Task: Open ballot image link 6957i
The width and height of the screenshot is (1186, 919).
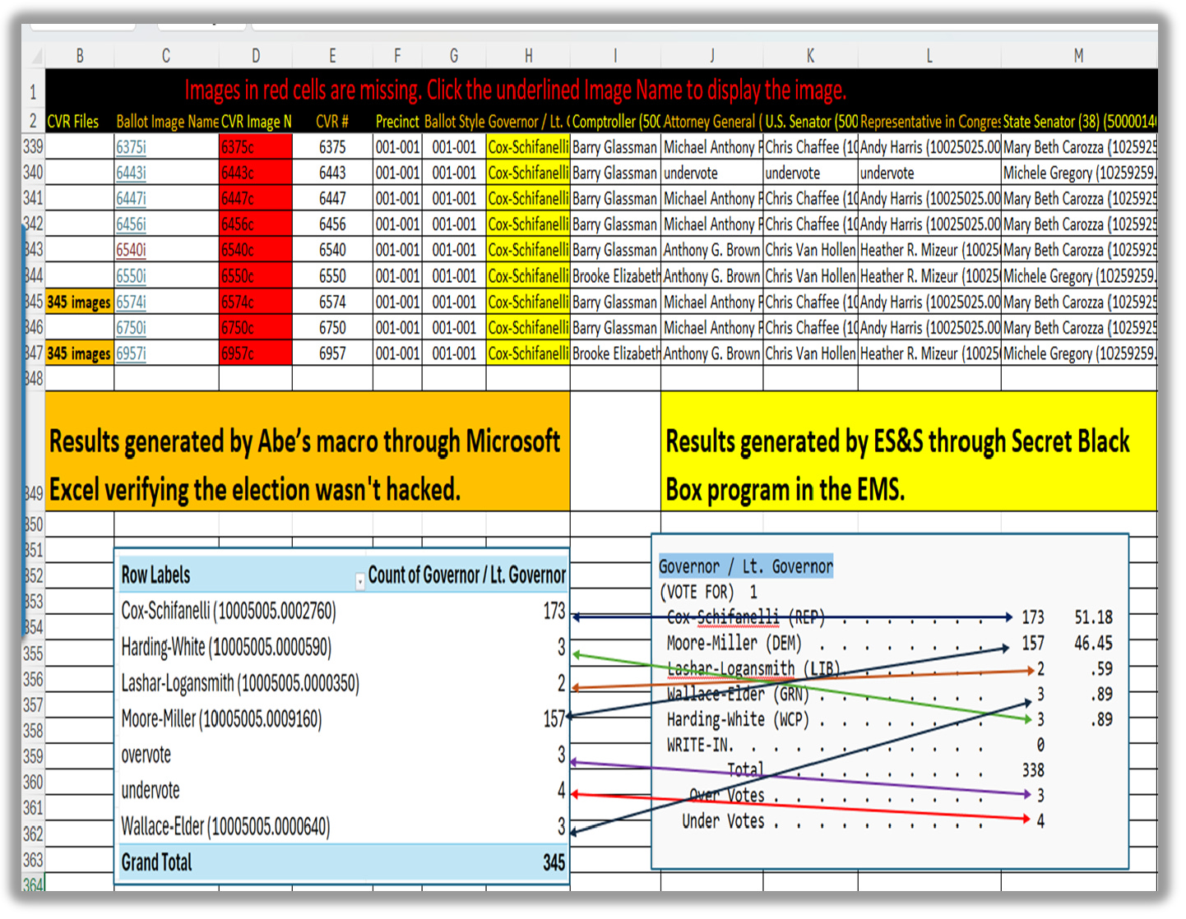Action: click(131, 353)
